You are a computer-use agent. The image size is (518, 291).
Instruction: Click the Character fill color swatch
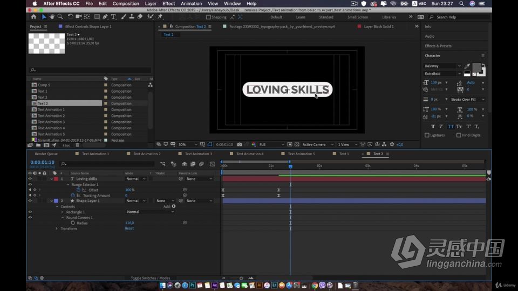coord(476,68)
